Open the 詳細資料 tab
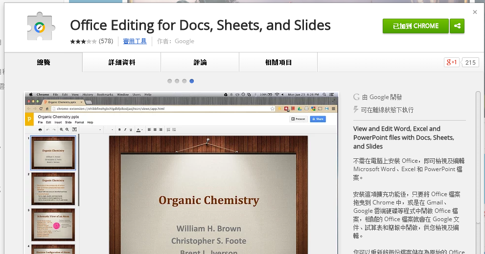 (x=122, y=62)
